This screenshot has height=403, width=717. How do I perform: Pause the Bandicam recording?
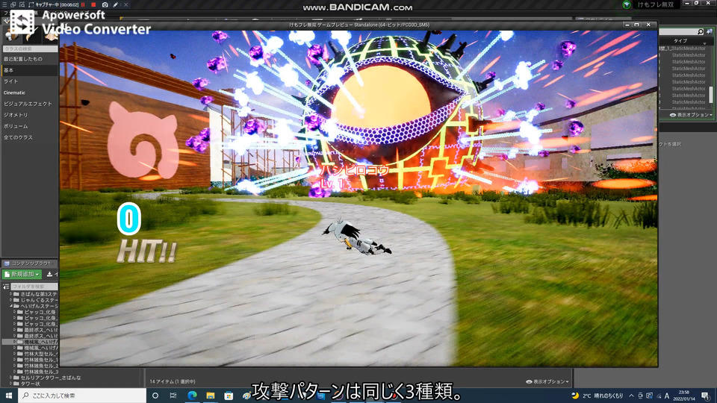coord(83,4)
